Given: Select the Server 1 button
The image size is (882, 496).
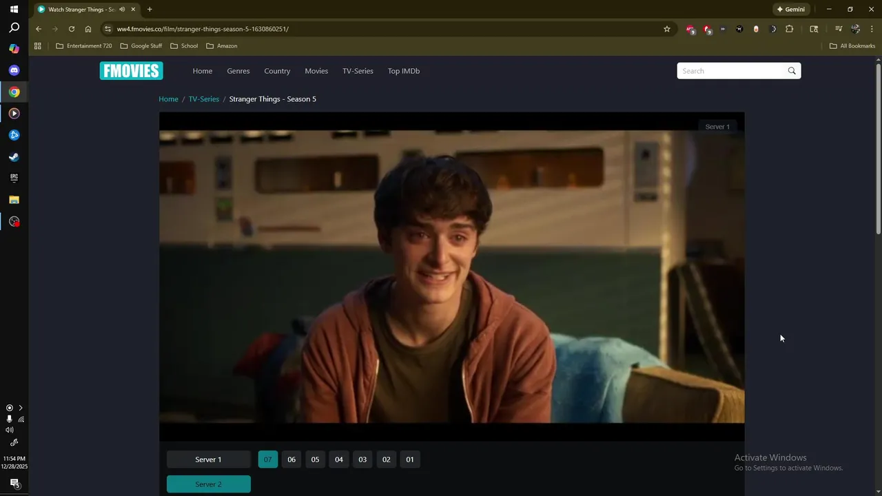Looking at the screenshot, I should 209,459.
